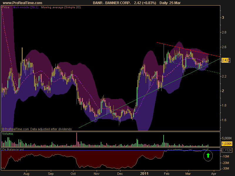This screenshot has width=235, height=176.
Task: Click the On Balance vol panel label
Action: click(x=13, y=149)
